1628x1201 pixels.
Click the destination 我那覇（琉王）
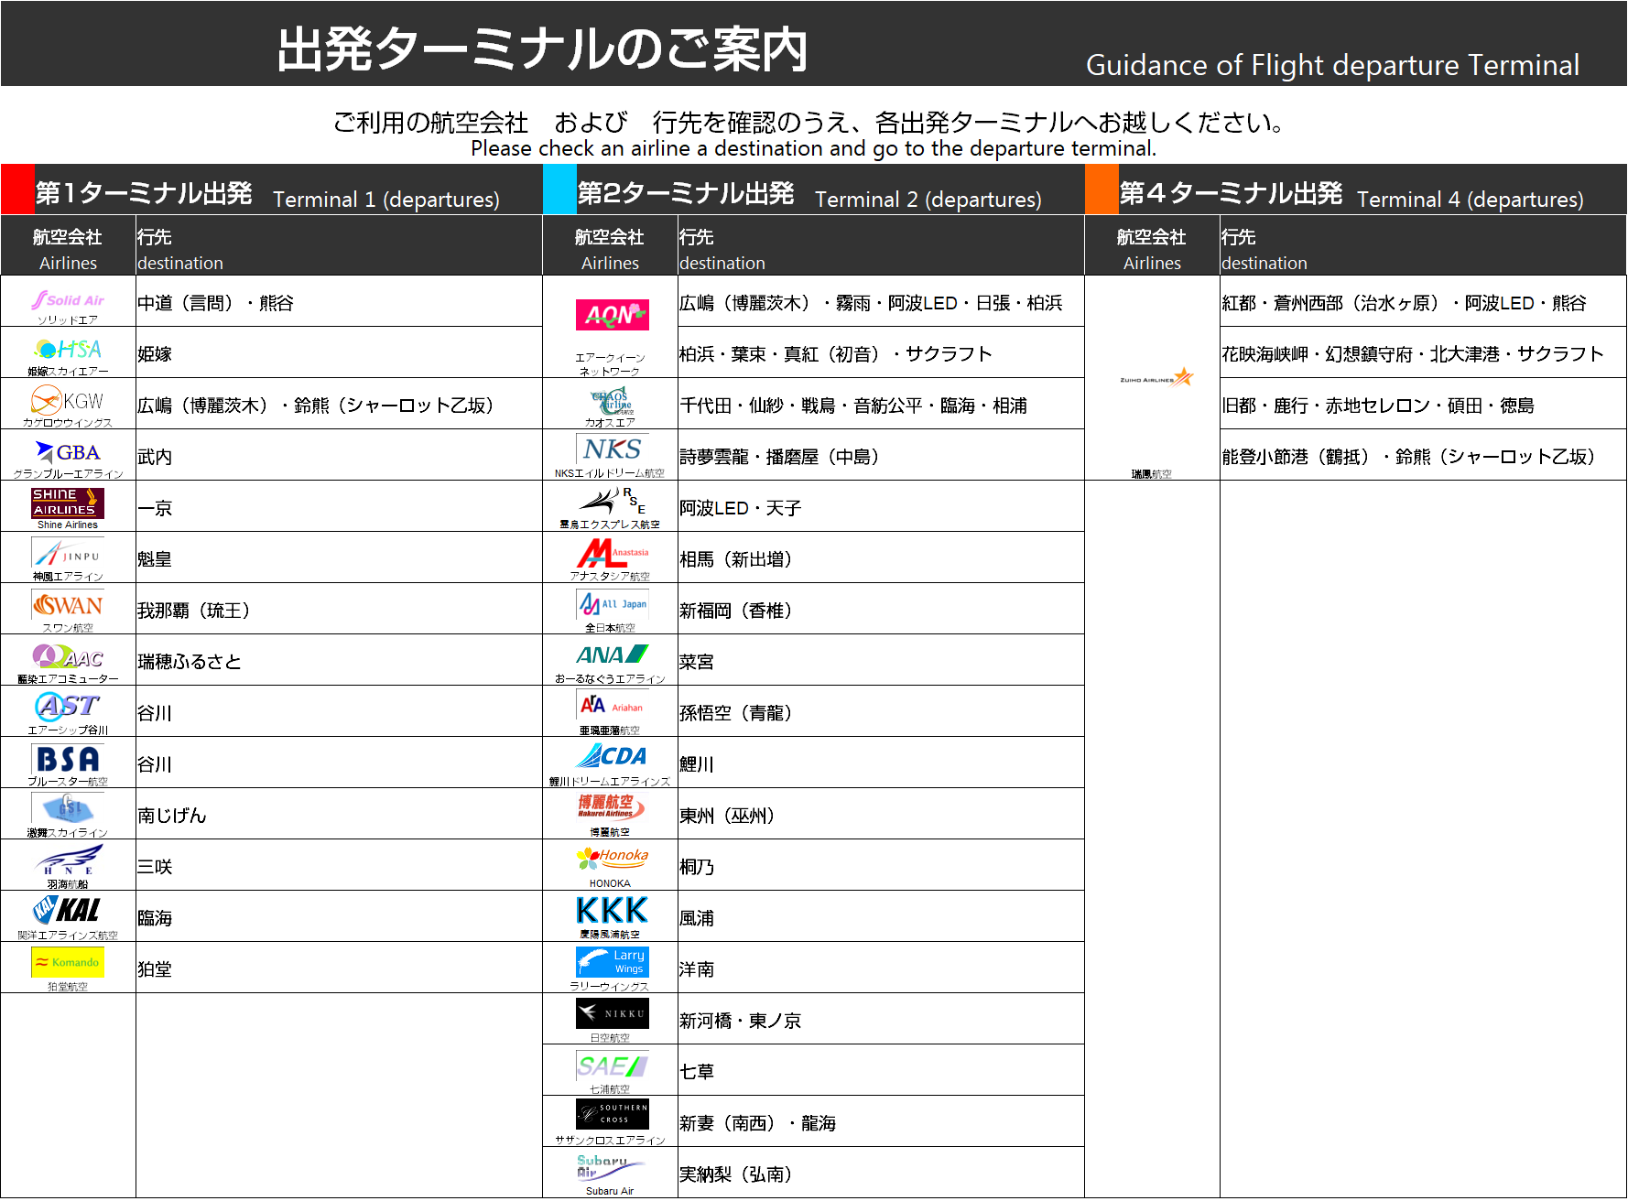tap(194, 611)
